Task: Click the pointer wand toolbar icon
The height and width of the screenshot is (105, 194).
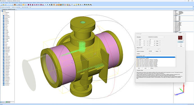Action: 26,5
